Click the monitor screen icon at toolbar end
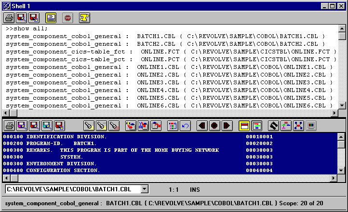348x212 pixels. [311, 126]
